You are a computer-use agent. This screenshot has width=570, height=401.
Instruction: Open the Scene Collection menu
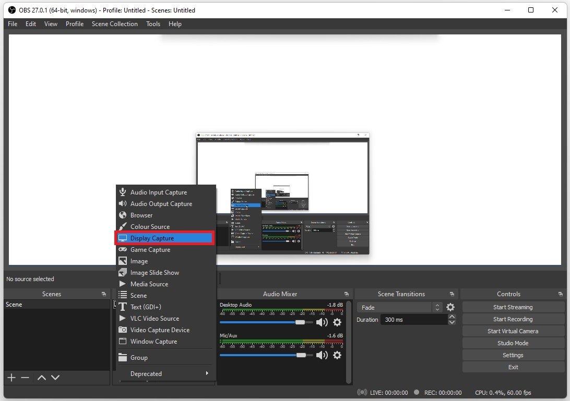[x=114, y=24]
